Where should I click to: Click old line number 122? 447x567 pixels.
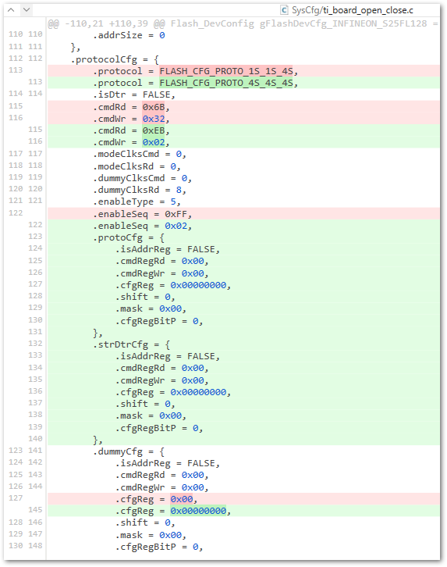16,212
